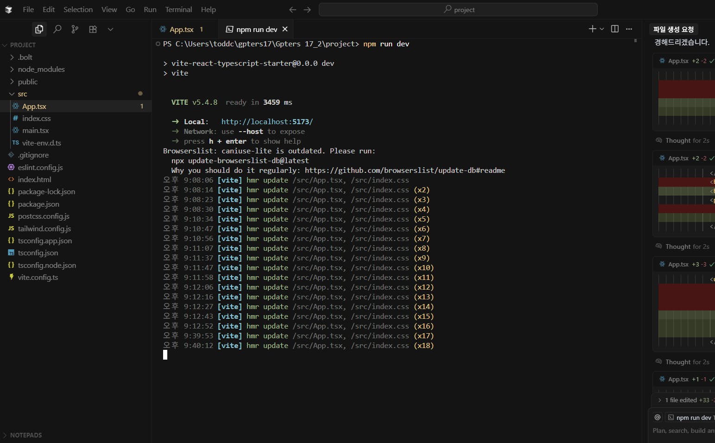The width and height of the screenshot is (715, 443).
Task: Click the terminal scrollbar
Action: click(635, 41)
